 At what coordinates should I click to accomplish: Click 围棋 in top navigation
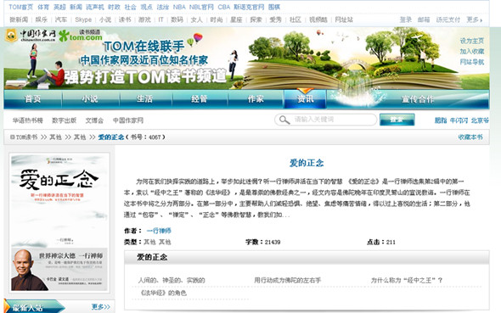[x=274, y=7]
